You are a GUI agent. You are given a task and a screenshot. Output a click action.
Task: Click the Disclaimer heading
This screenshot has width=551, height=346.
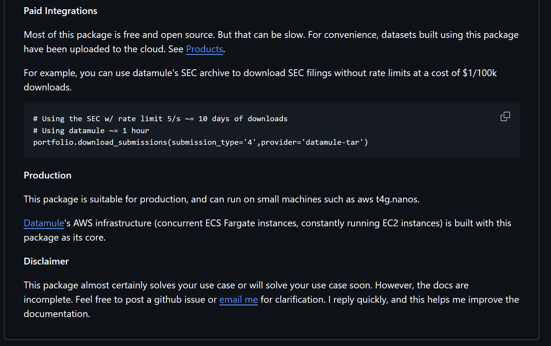46,261
